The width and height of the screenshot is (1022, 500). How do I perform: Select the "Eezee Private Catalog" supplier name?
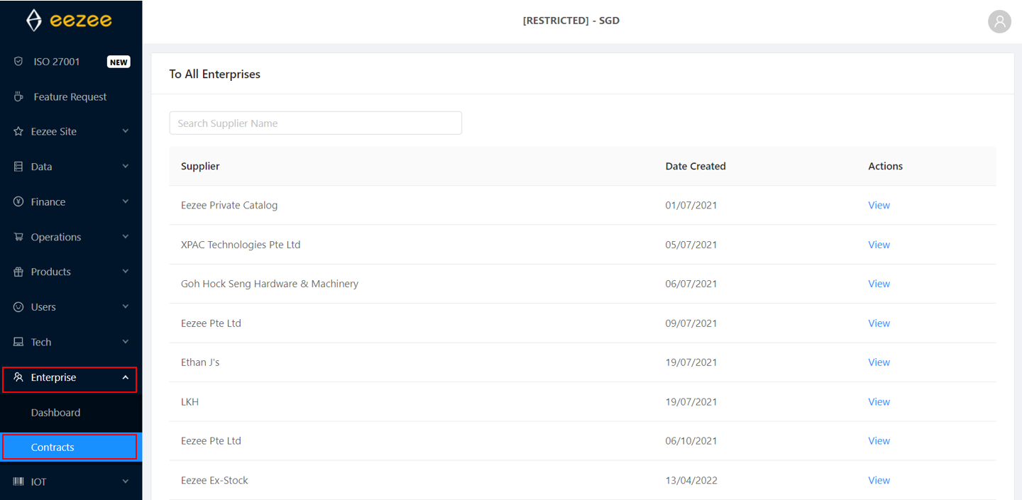click(x=229, y=205)
